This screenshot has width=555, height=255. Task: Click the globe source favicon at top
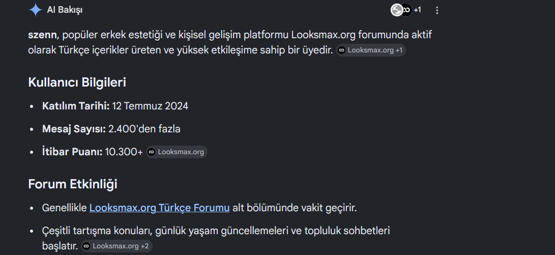pos(397,10)
